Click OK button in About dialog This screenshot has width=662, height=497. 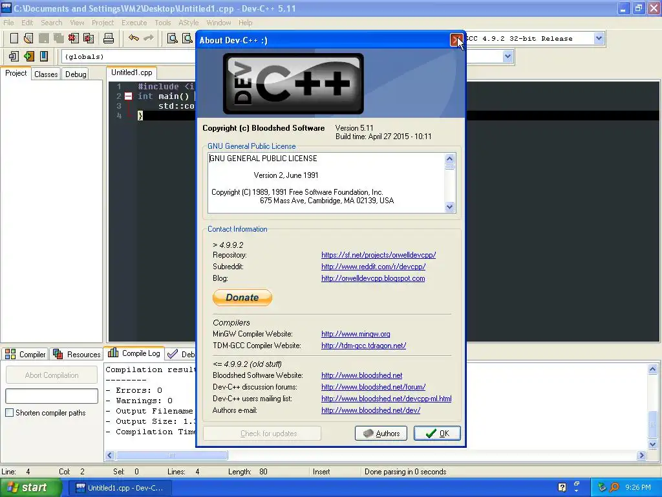pos(437,433)
